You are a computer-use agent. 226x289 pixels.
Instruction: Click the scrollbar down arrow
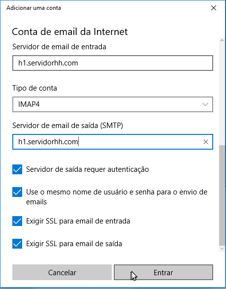(222, 249)
